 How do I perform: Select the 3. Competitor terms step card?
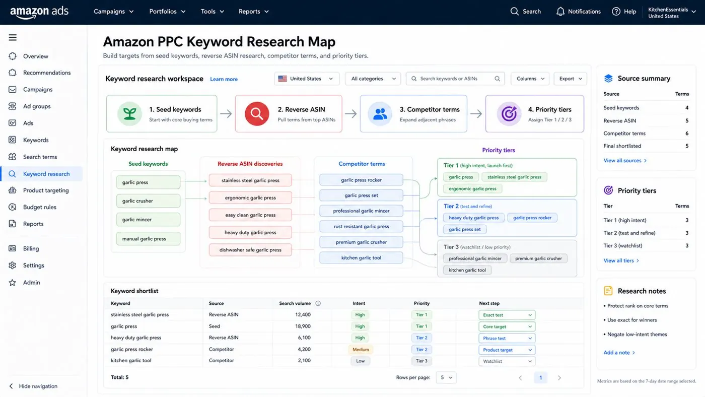(413, 114)
